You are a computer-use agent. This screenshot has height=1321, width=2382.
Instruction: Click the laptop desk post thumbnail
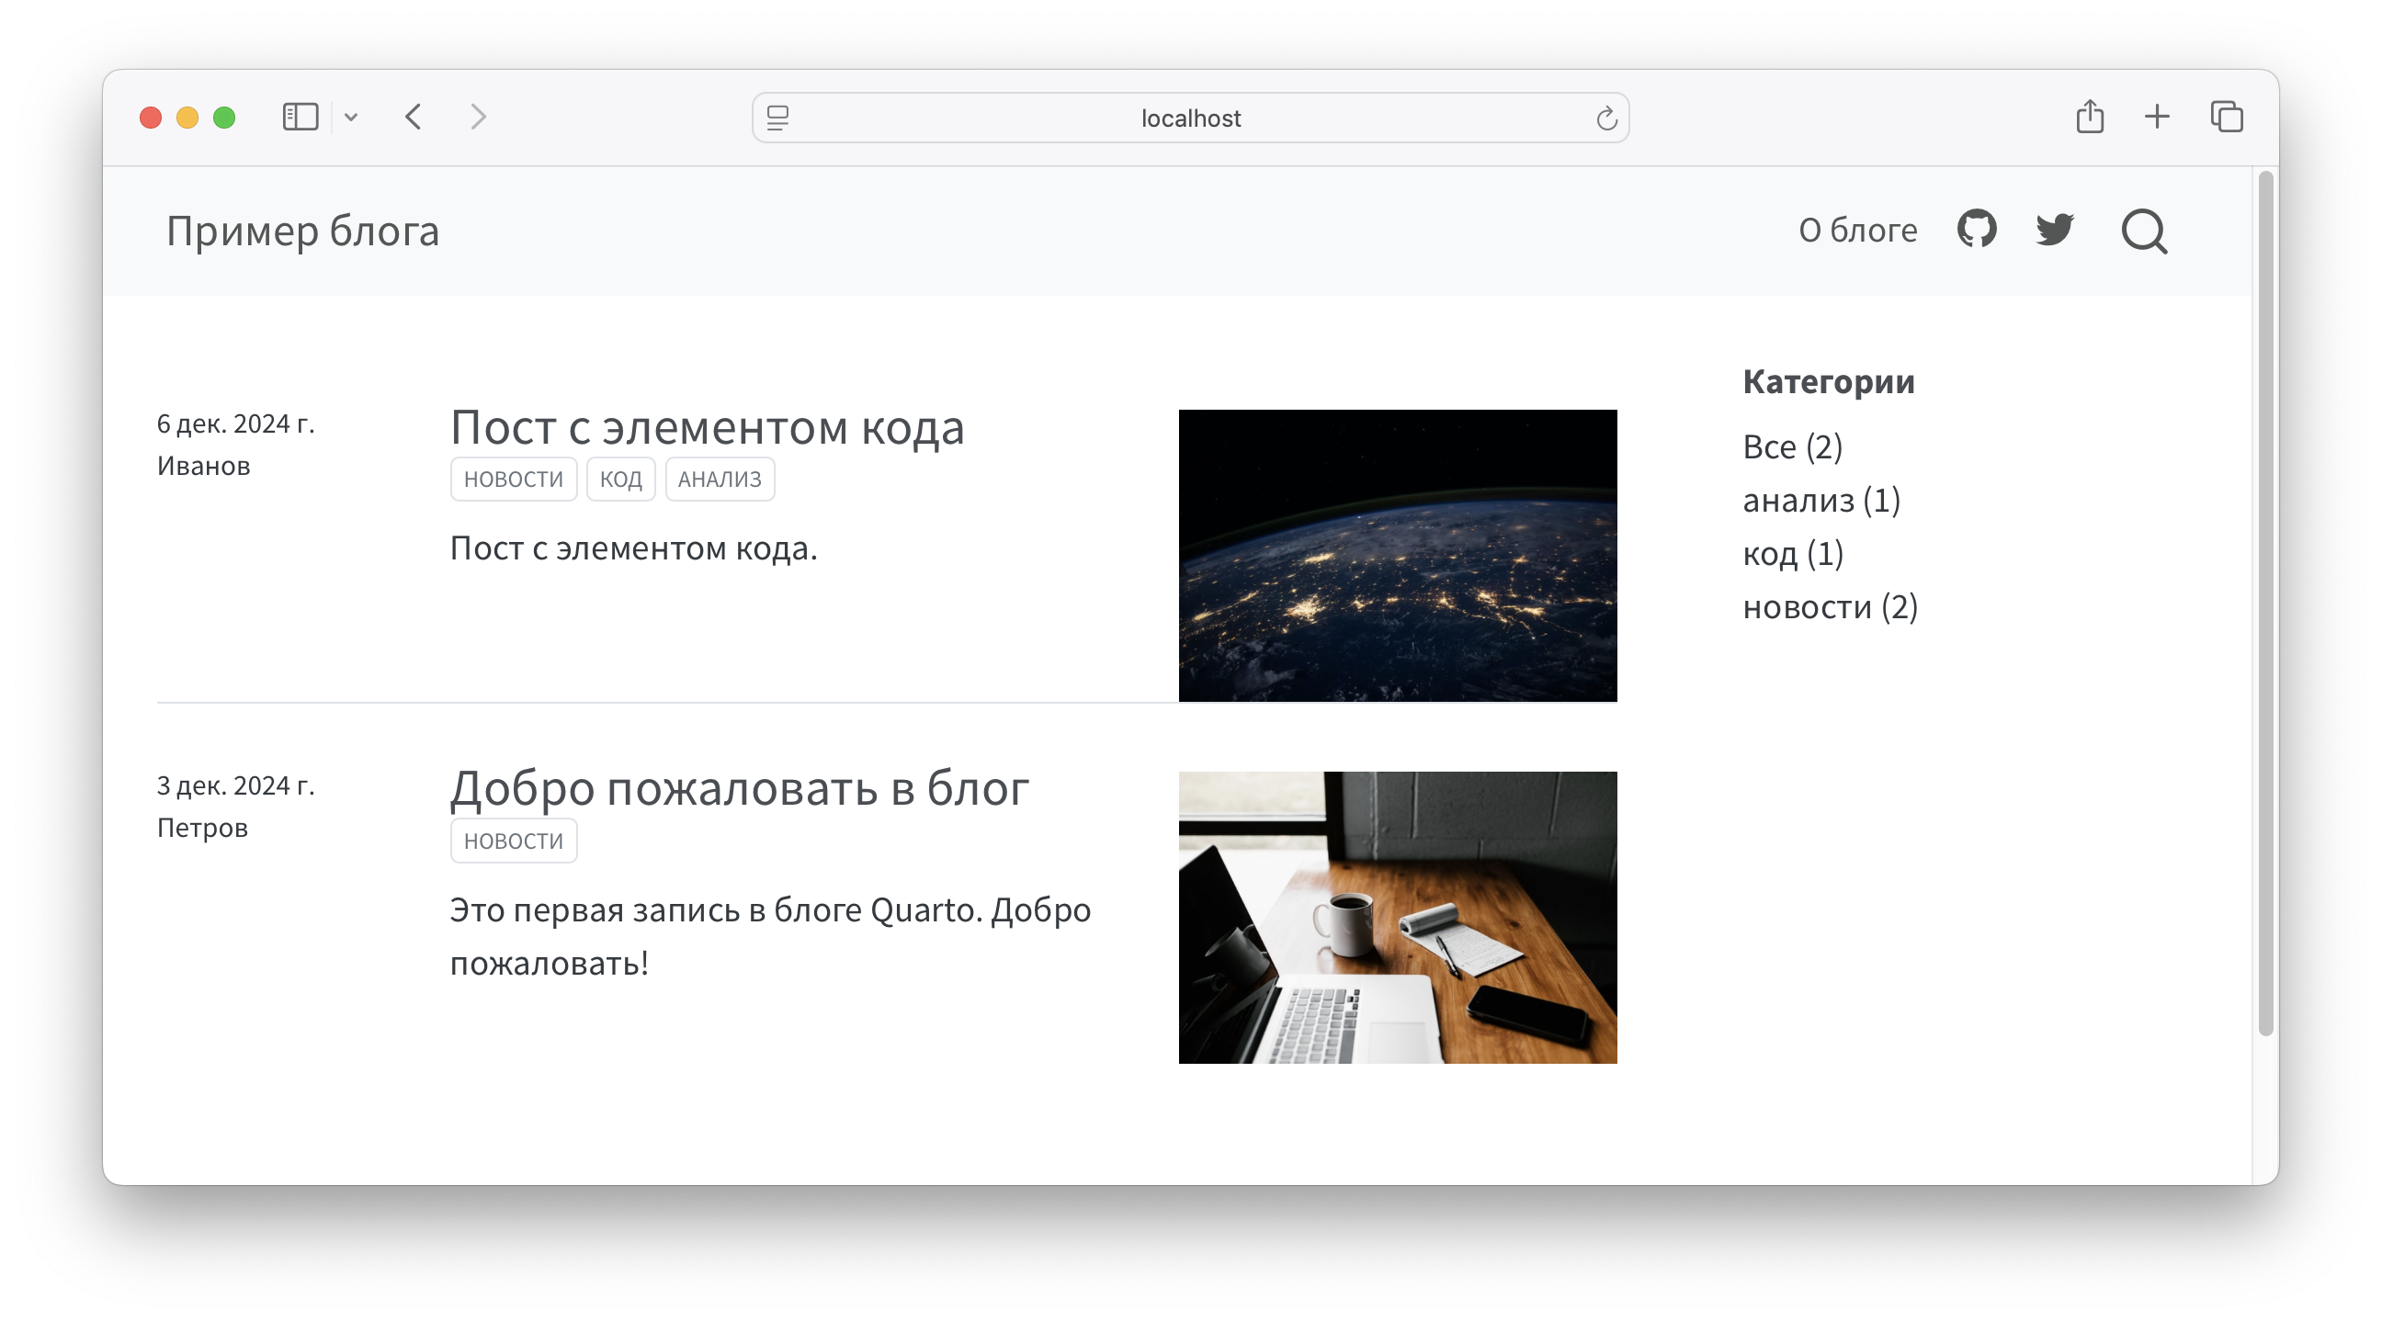(x=1397, y=917)
